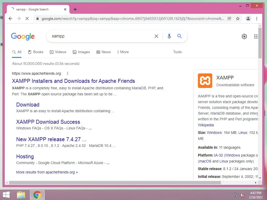Screen dimensions: 267x200
Task: Click the https://www.apachefriends.org URL text
Action: pos(36,73)
